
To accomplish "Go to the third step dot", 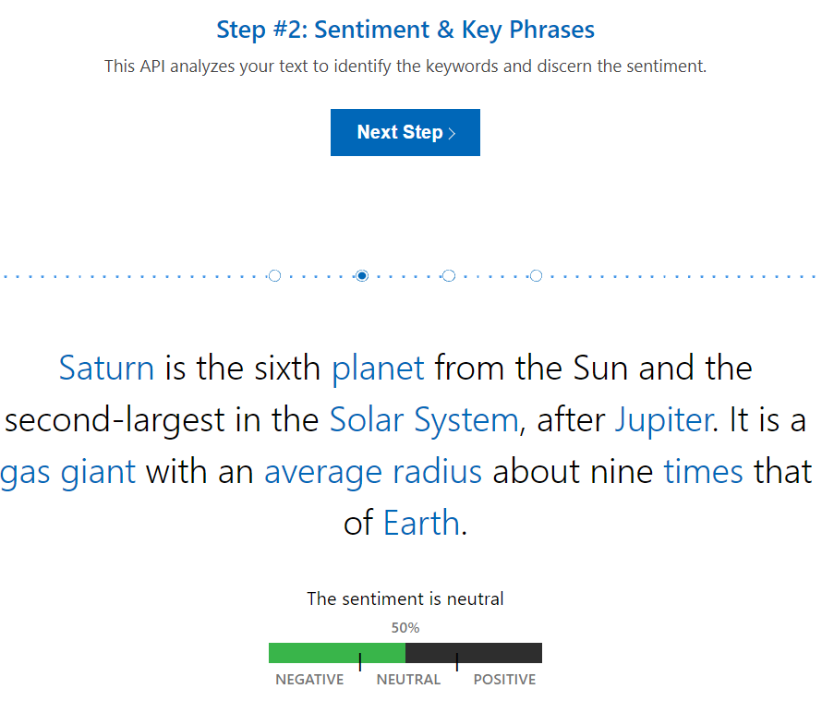I will pyautogui.click(x=449, y=275).
